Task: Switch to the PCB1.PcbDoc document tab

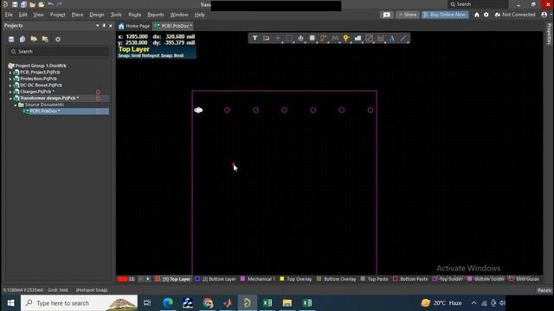Action: (x=173, y=26)
